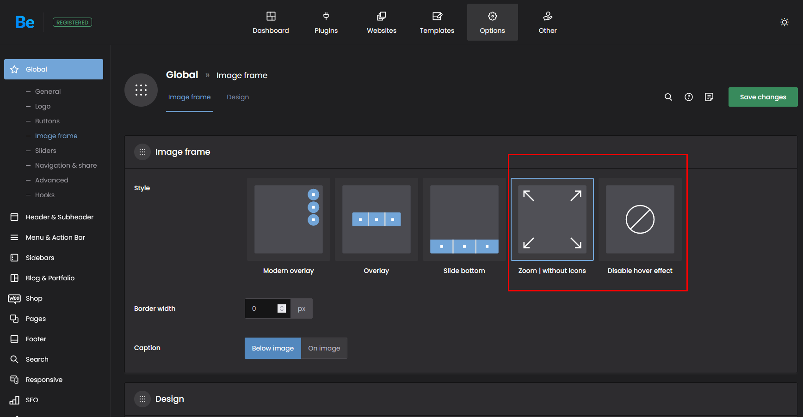Open the Dashboard tab
The width and height of the screenshot is (803, 417).
pyautogui.click(x=271, y=22)
